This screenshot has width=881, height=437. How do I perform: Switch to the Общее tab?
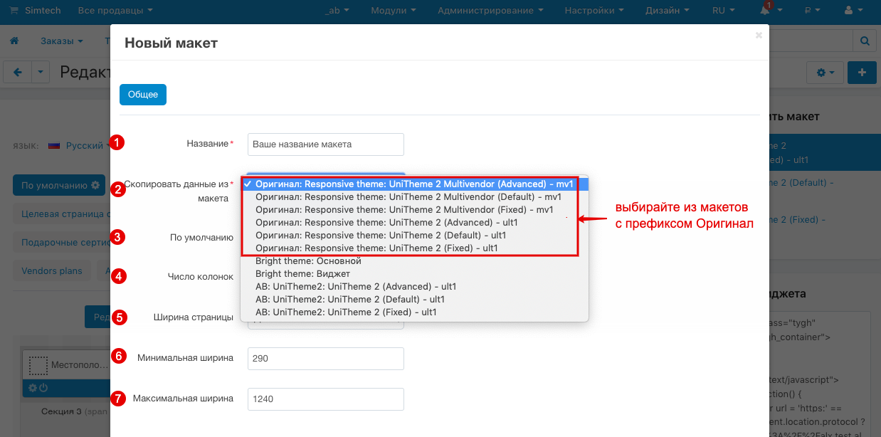click(x=142, y=95)
